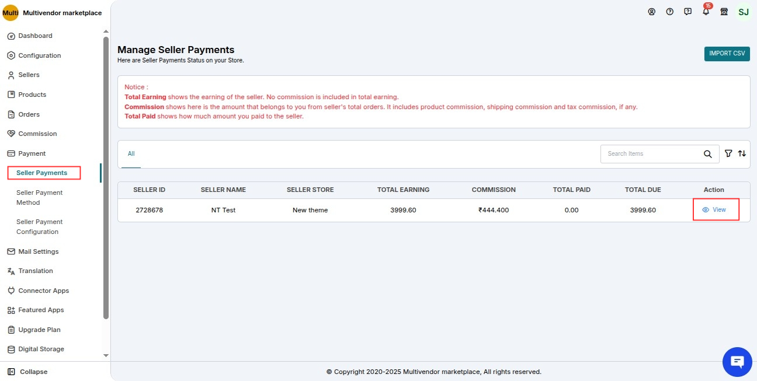Click the SJ avatar badge
This screenshot has width=757, height=381.
(744, 12)
